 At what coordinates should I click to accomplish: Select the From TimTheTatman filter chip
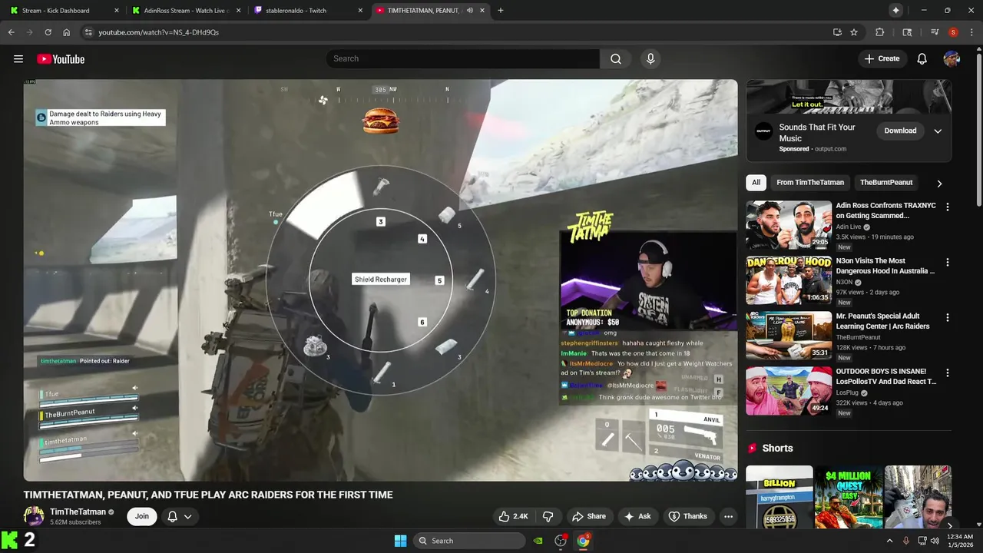810,183
